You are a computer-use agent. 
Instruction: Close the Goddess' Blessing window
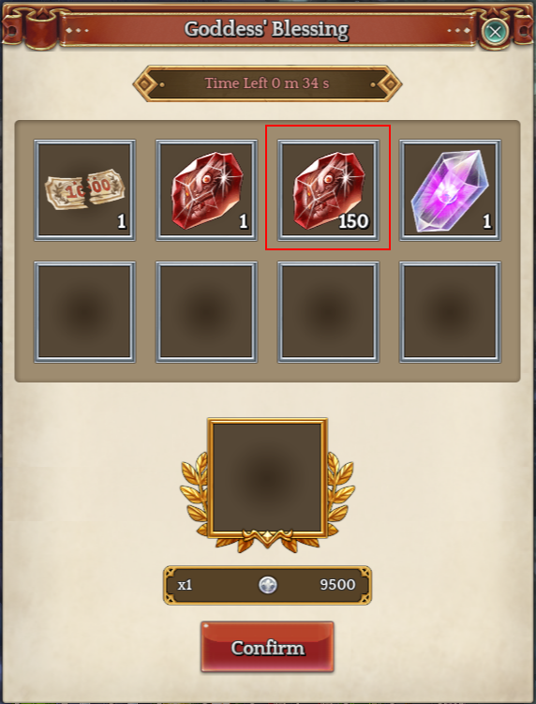[x=495, y=32]
